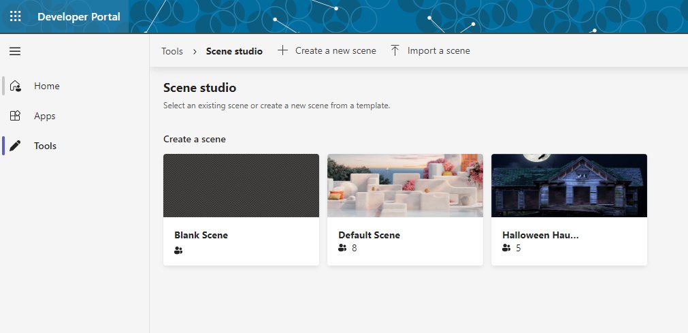This screenshot has width=688, height=333.
Task: Select the Halloween haunted house thumbnail
Action: (569, 185)
